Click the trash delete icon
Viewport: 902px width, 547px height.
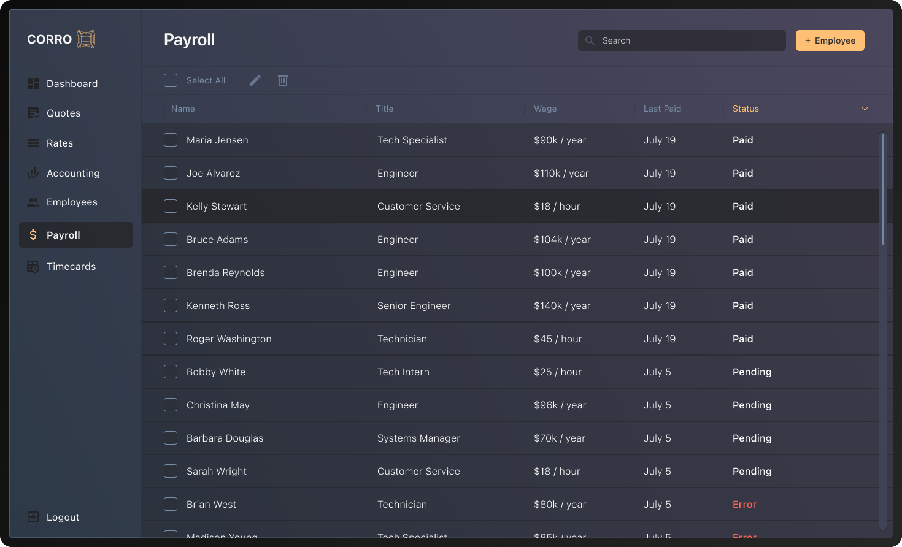[x=283, y=80]
